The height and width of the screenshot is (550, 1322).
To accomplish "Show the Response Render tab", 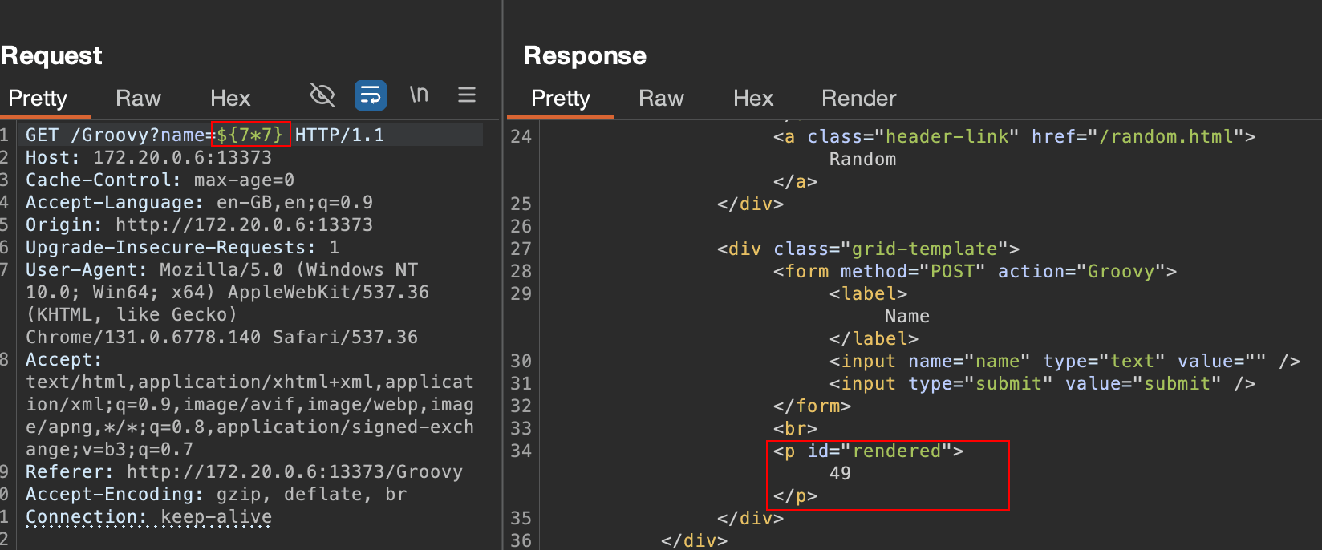I will tap(858, 99).
